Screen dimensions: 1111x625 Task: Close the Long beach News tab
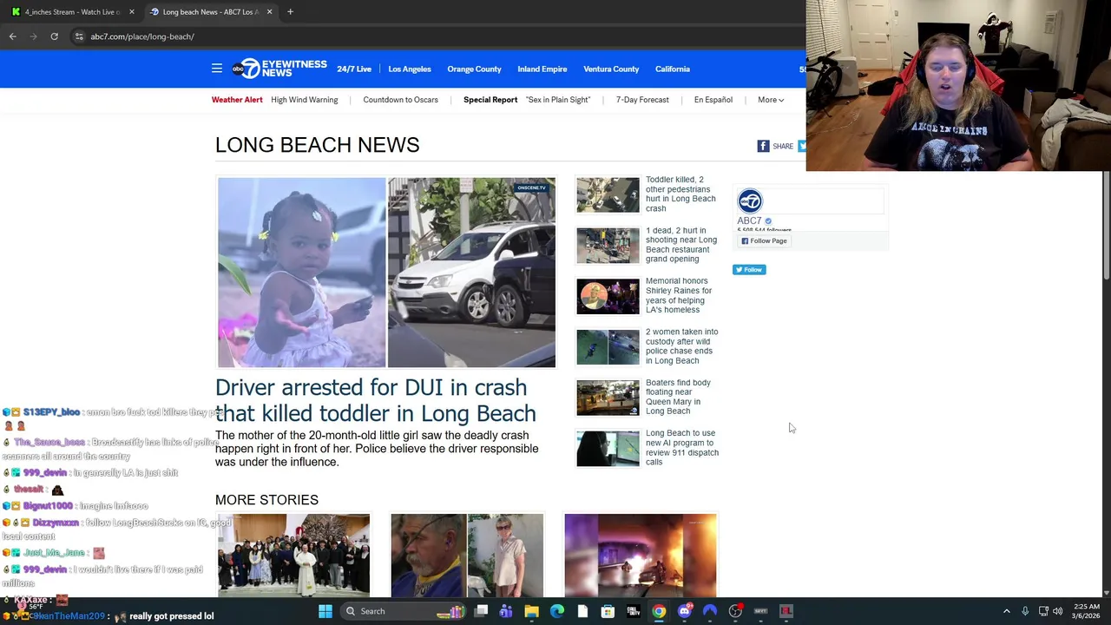(x=269, y=12)
